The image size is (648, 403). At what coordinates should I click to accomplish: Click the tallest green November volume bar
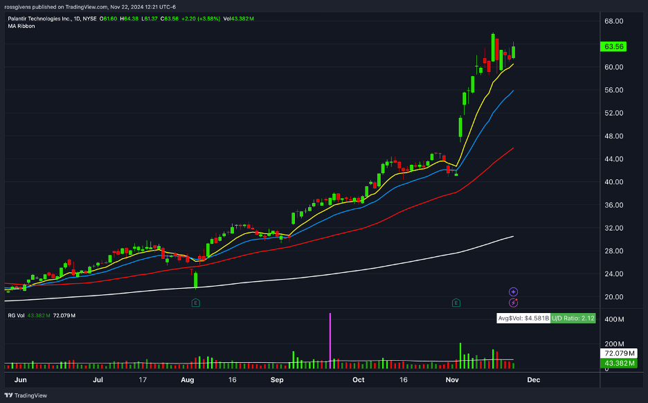click(x=460, y=356)
